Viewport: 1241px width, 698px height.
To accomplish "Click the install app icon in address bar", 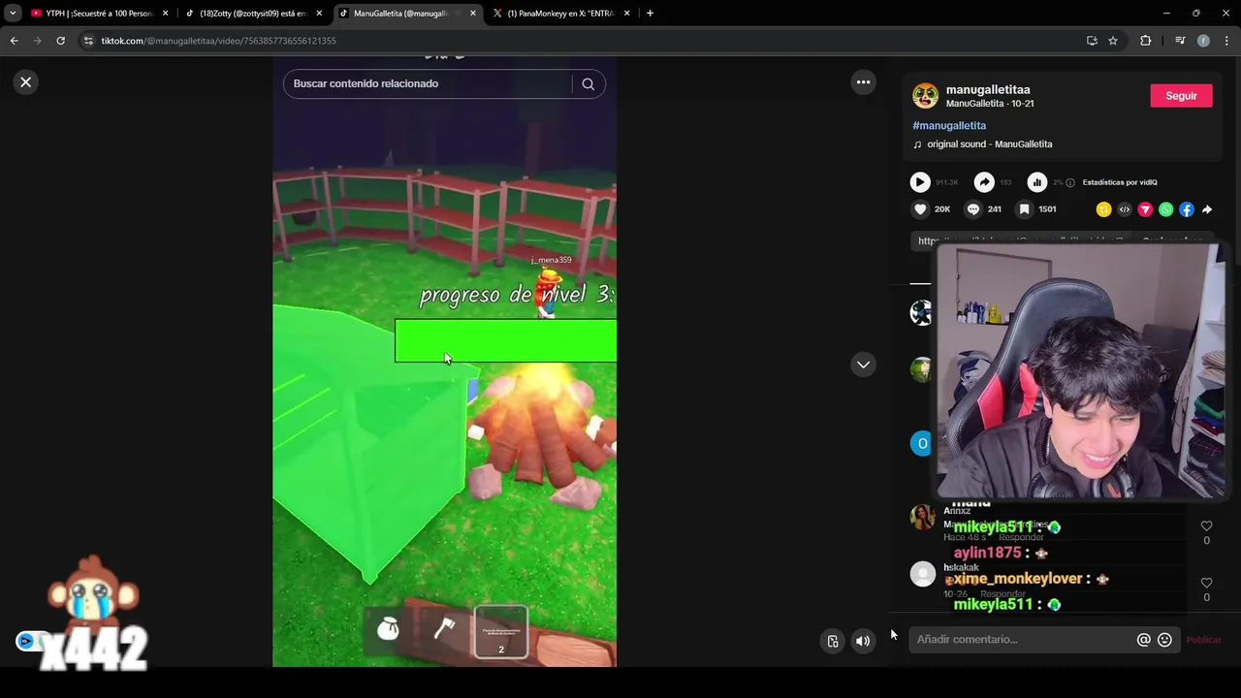I will tap(1092, 41).
